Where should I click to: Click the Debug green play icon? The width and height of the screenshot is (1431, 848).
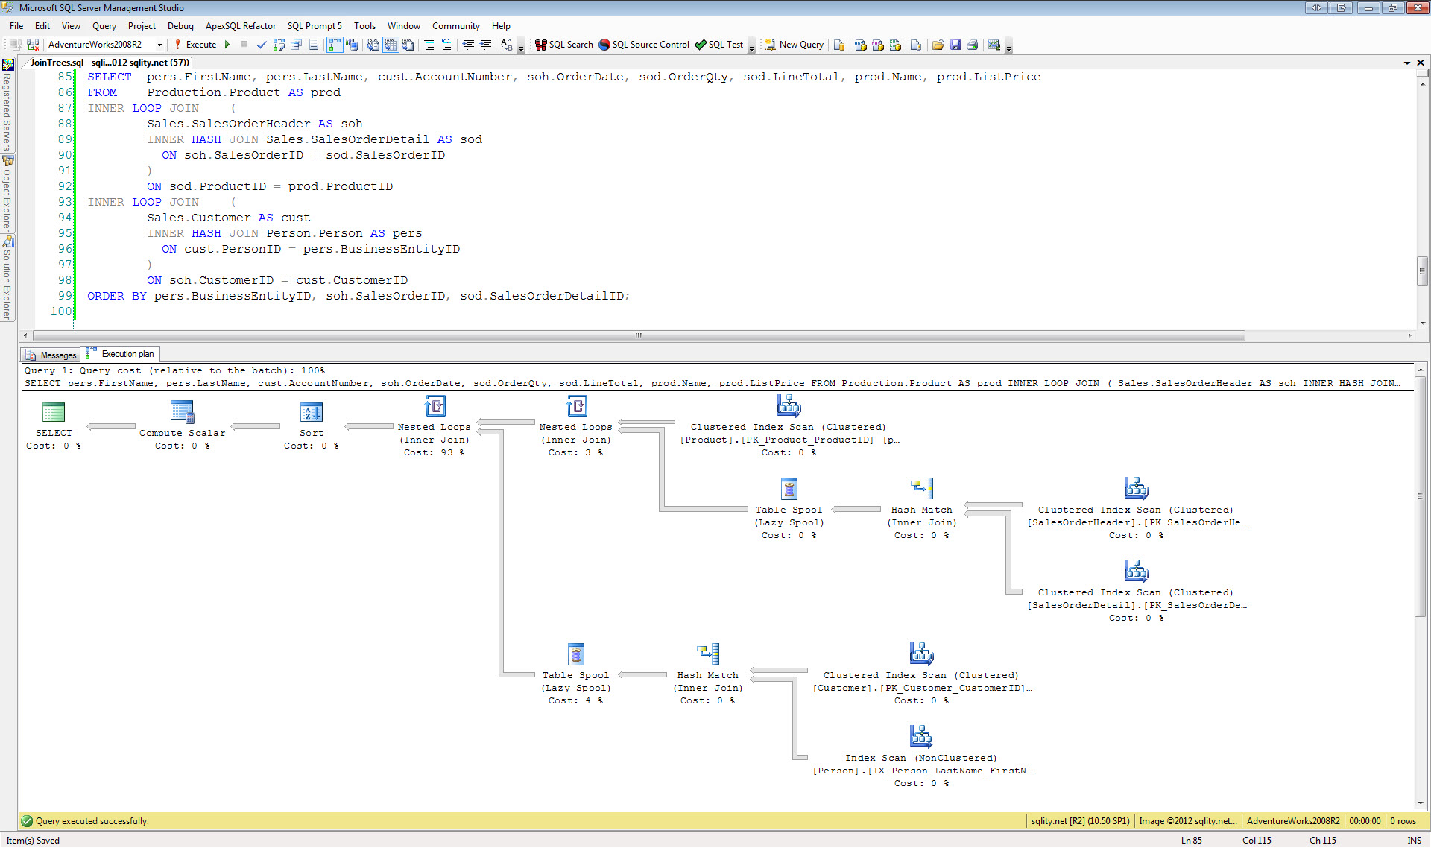click(x=227, y=45)
